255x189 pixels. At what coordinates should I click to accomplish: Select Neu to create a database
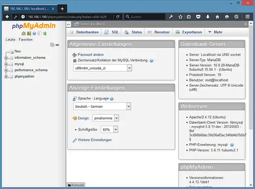(x=18, y=51)
